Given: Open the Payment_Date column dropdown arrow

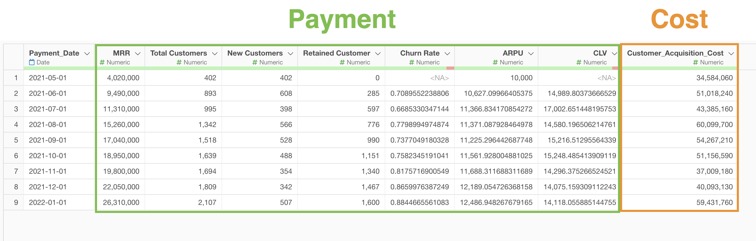Looking at the screenshot, I should (87, 53).
